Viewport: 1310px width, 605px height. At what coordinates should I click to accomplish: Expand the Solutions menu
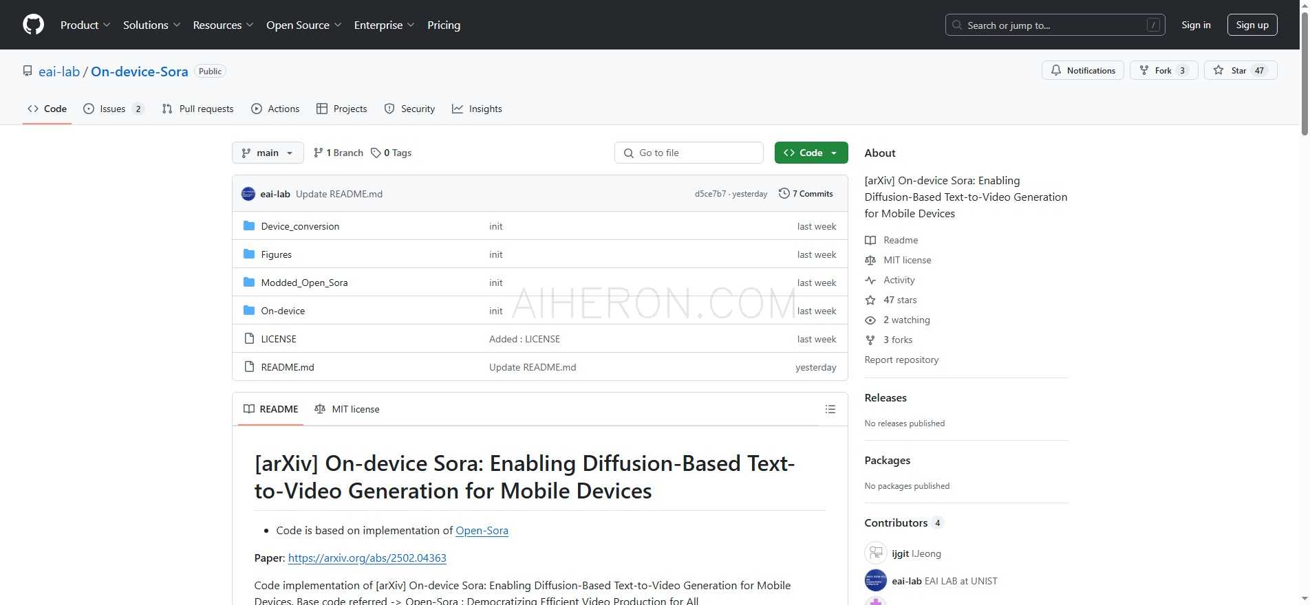152,25
